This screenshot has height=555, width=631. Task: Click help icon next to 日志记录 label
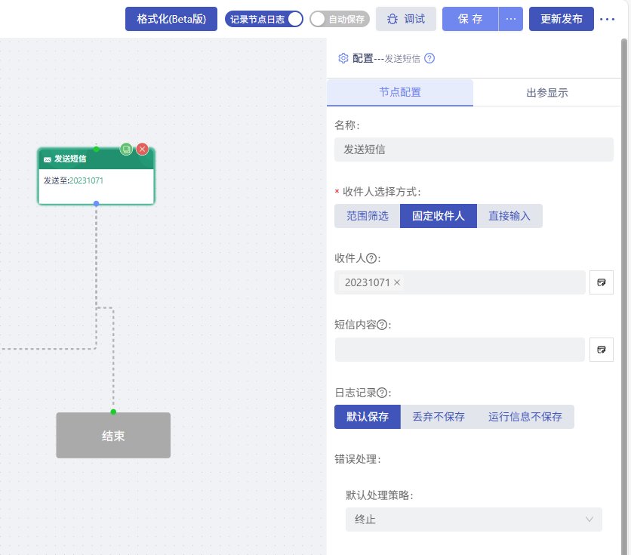[x=382, y=393]
